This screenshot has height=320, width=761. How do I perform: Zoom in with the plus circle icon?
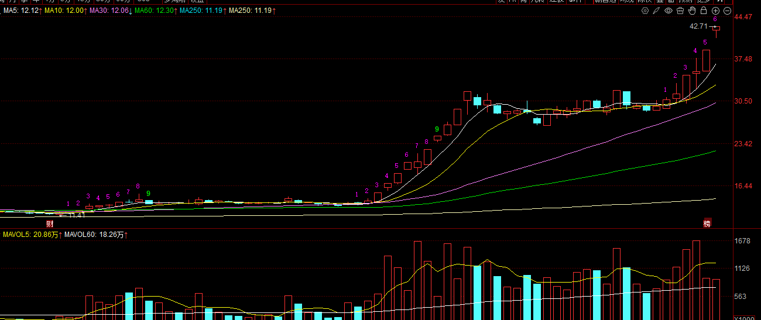click(715, 11)
